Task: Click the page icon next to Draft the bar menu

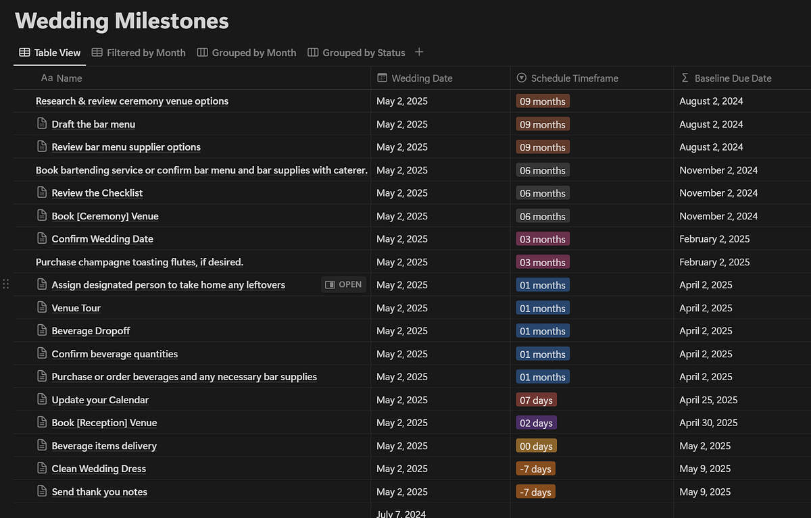Action: coord(42,124)
